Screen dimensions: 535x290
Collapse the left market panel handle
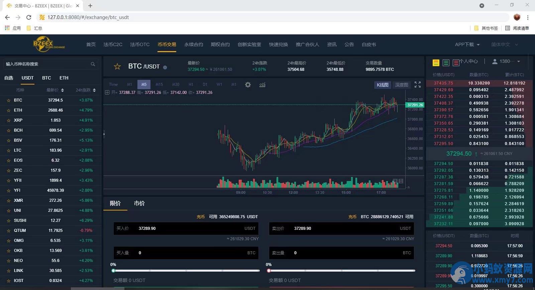[104, 134]
